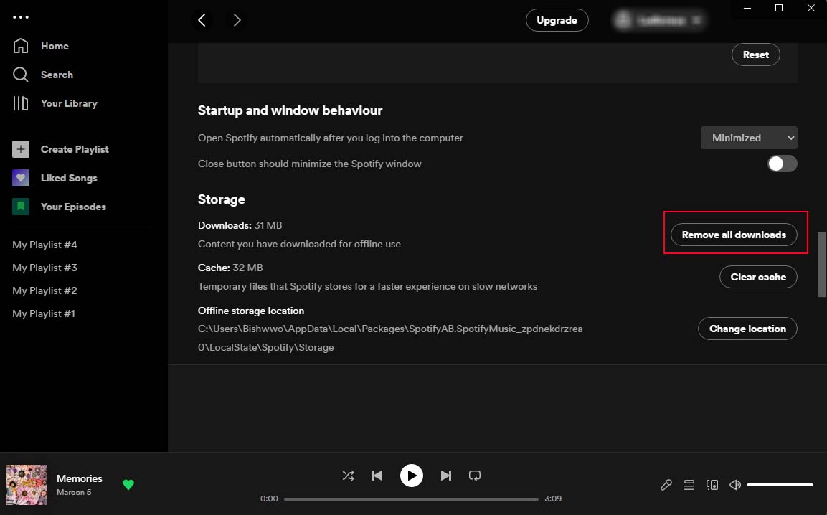
Task: Click the Change location button
Action: [747, 329]
